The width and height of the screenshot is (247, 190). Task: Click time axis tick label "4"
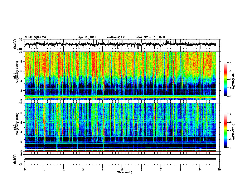[x=103, y=170]
